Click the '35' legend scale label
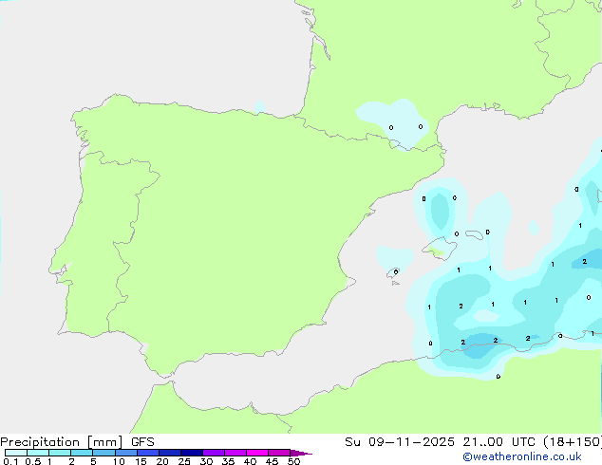 [228, 461]
